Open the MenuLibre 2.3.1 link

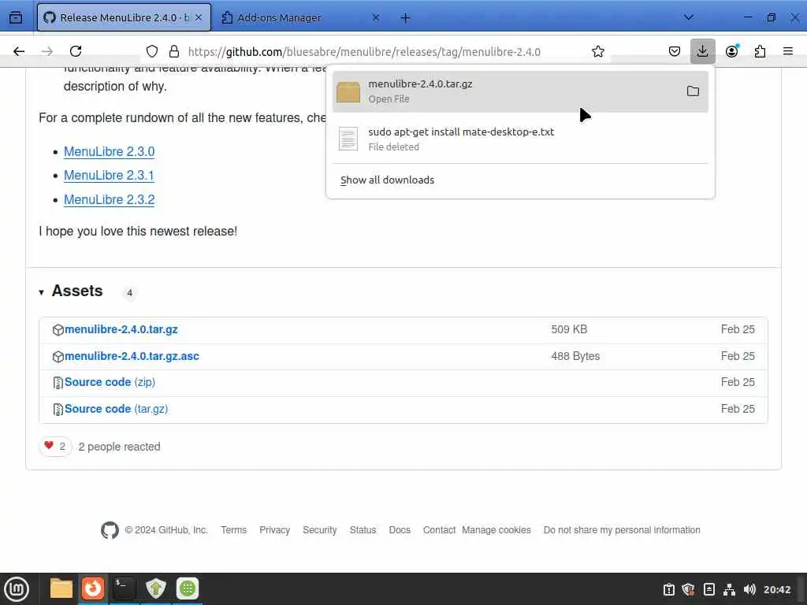(109, 176)
